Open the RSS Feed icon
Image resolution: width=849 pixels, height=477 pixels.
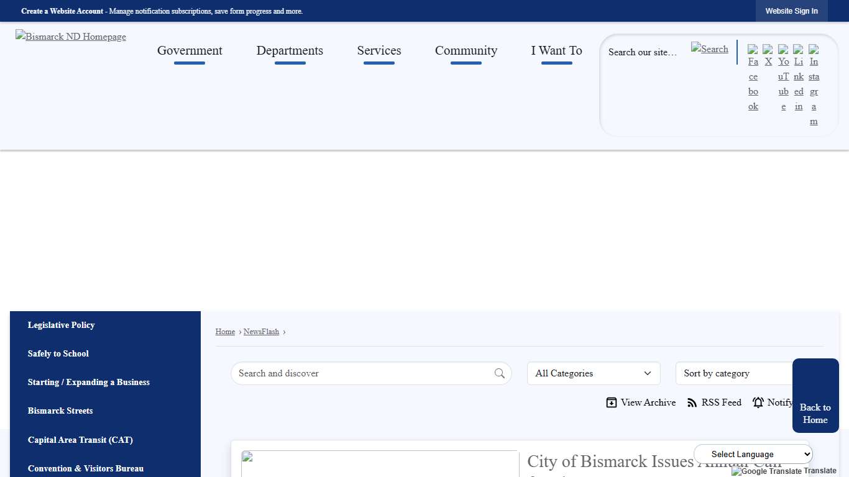click(692, 402)
